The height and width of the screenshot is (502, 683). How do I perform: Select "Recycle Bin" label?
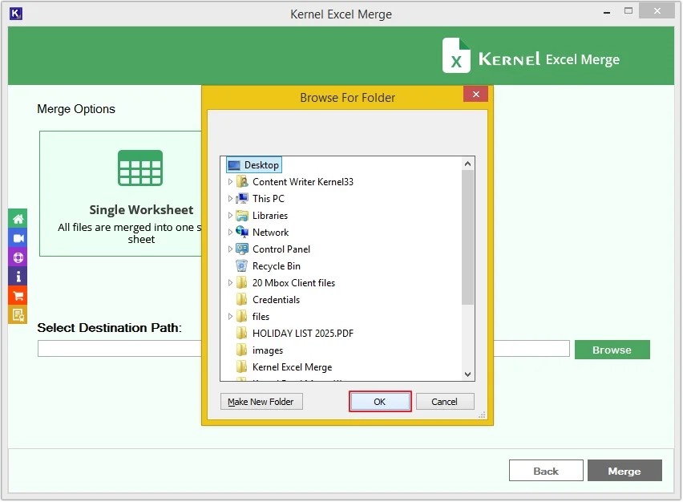[276, 265]
